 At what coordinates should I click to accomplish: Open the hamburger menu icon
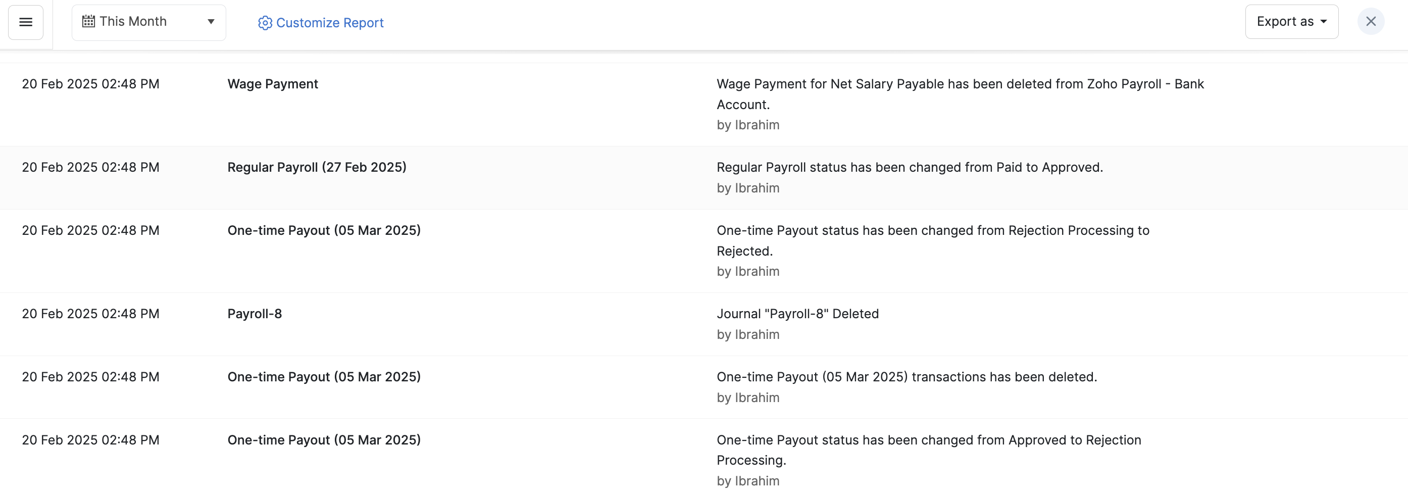tap(26, 22)
